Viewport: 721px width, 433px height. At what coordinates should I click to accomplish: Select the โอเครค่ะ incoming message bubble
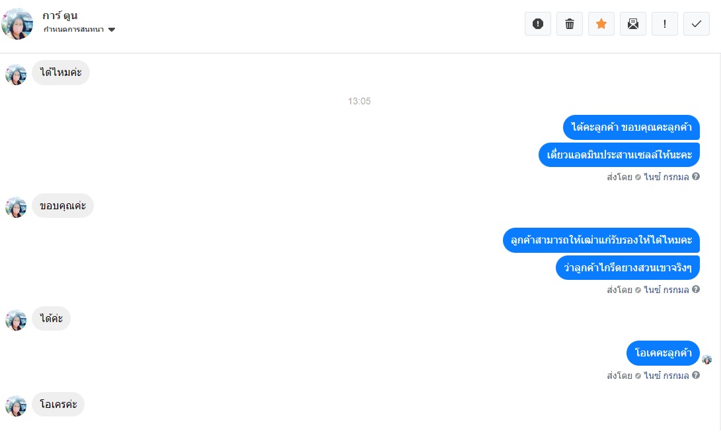pyautogui.click(x=58, y=405)
